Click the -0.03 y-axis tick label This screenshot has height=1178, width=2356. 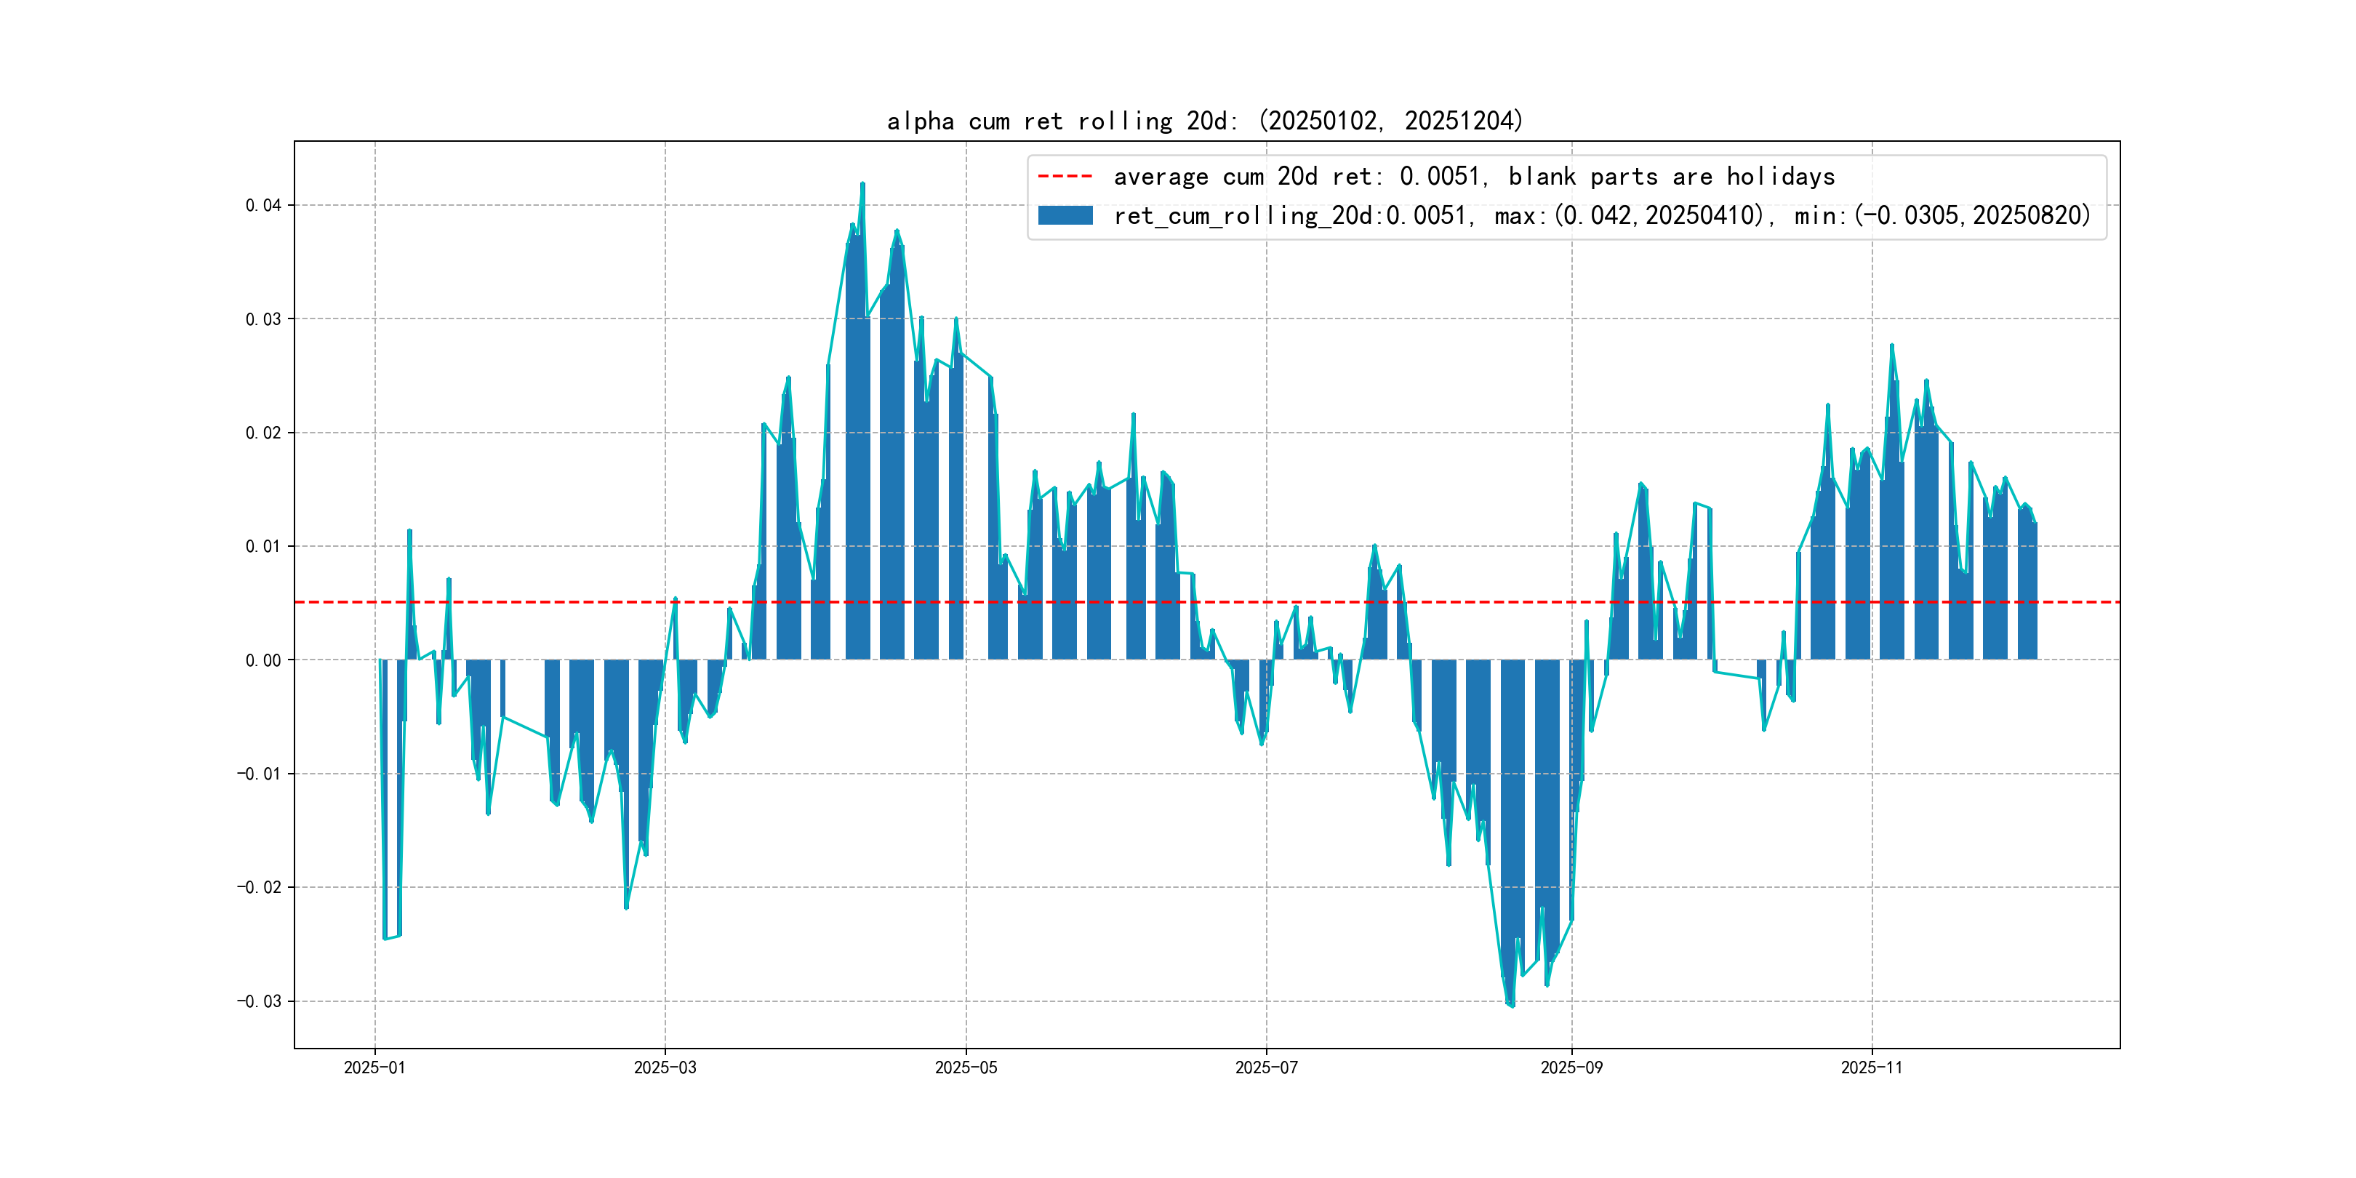[x=259, y=1001]
